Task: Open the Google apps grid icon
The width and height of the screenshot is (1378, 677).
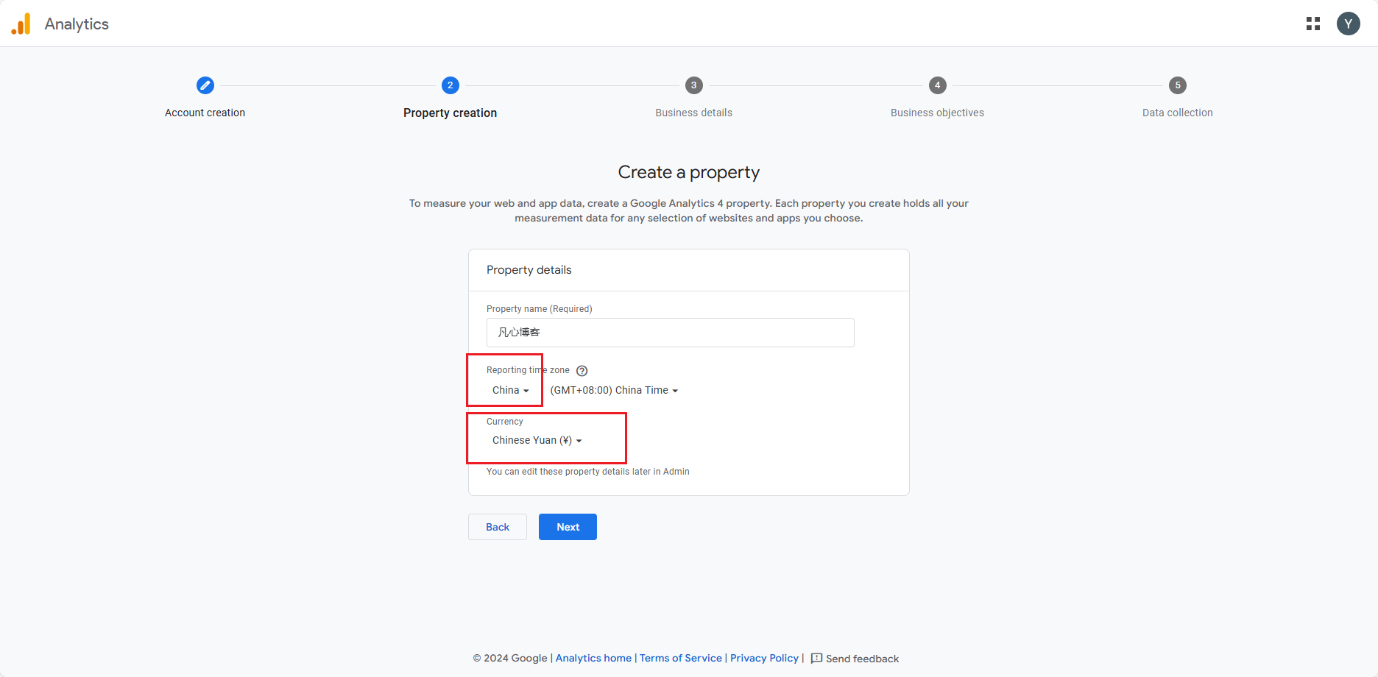Action: 1313,24
